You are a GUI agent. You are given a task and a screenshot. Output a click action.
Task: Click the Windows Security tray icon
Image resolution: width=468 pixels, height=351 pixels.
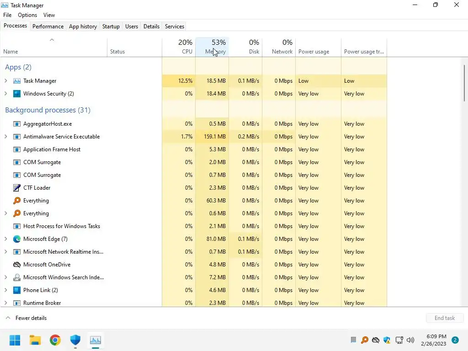point(387,340)
